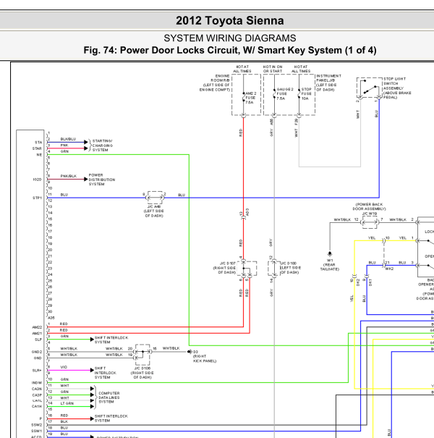Viewport: 434px width, 438px height.
Task: Click the 'AM2 2 FUSE 7.5A' label
Action: 250,98
